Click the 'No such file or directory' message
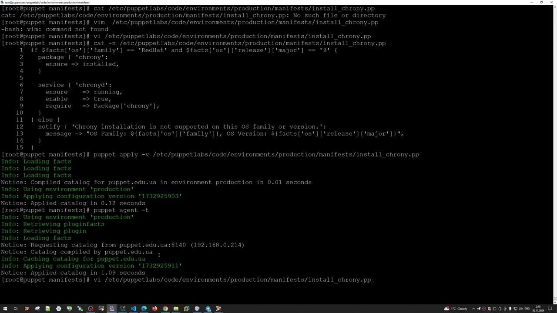This screenshot has height=313, width=557. point(339,15)
